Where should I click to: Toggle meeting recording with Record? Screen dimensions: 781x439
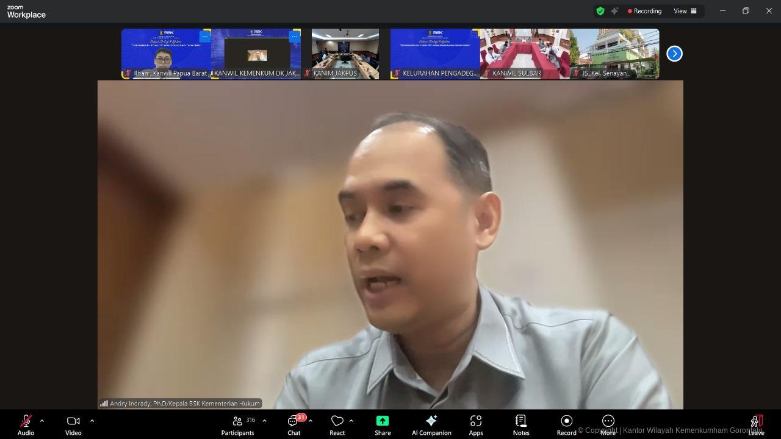point(566,424)
